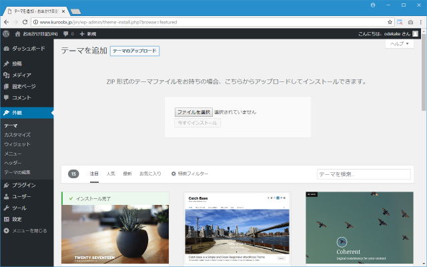Screen dimensions: 427x267
Task: Open the Chrome three-dot menu
Action: [421, 22]
